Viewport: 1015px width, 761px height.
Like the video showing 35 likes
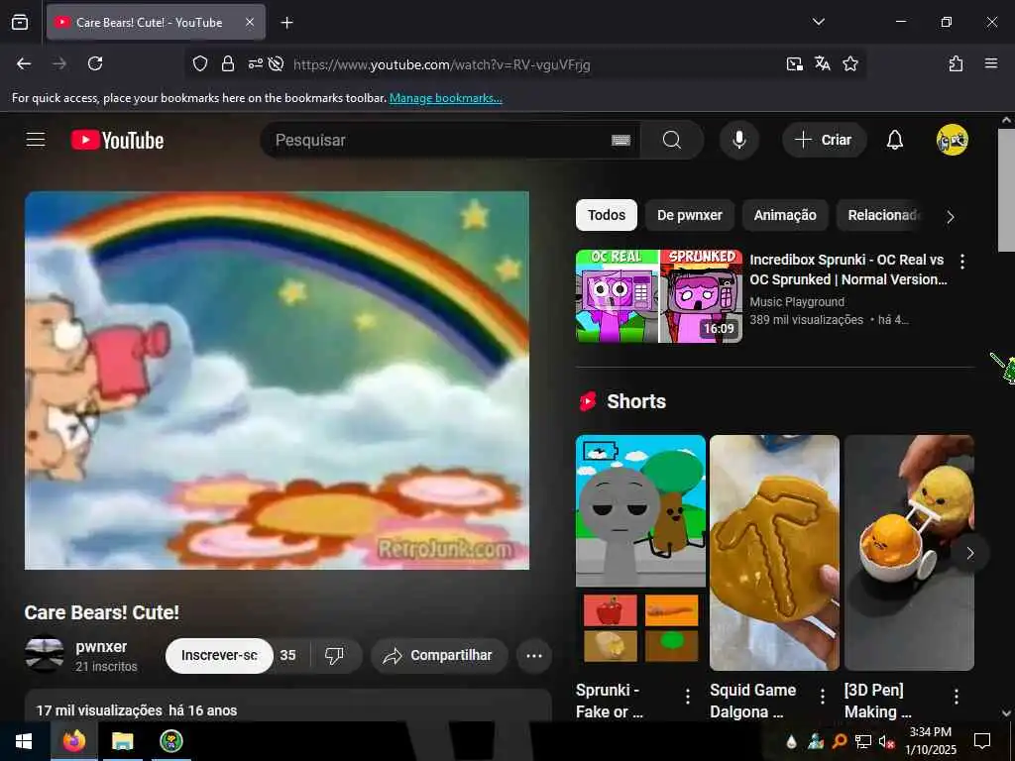[x=288, y=656]
